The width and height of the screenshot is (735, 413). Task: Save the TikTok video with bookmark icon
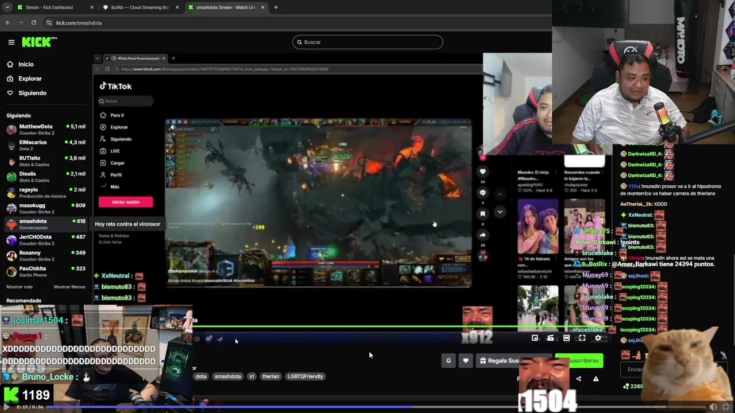click(x=483, y=213)
